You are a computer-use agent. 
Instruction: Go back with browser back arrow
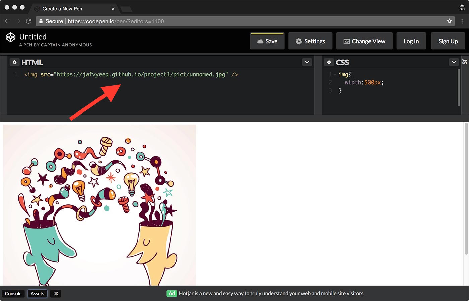pyautogui.click(x=7, y=21)
